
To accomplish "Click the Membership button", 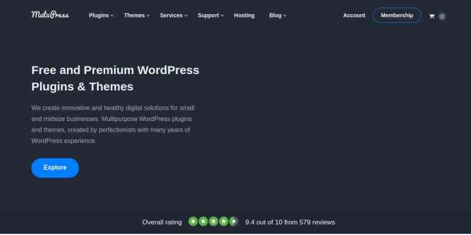I will [397, 15].
